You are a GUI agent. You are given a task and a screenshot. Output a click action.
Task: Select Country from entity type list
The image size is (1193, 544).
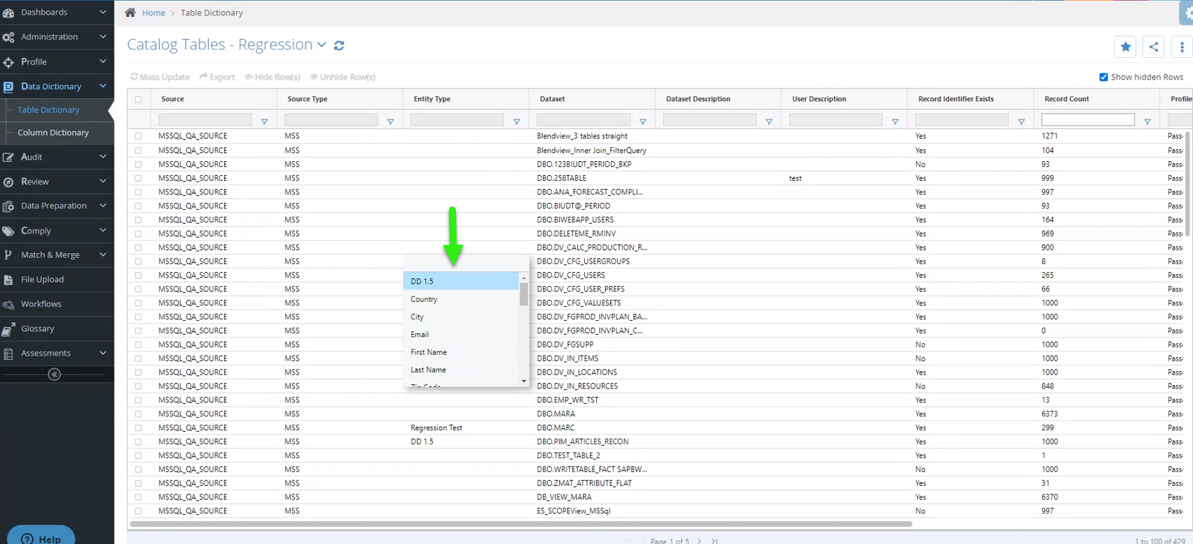[x=461, y=299]
